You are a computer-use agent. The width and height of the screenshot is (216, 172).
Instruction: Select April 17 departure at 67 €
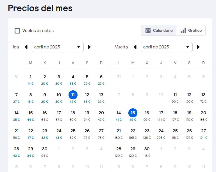(59, 116)
